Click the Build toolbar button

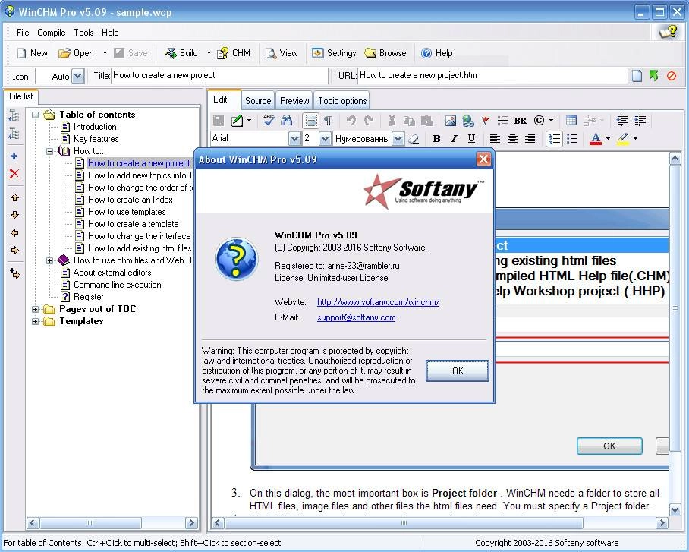tap(181, 53)
